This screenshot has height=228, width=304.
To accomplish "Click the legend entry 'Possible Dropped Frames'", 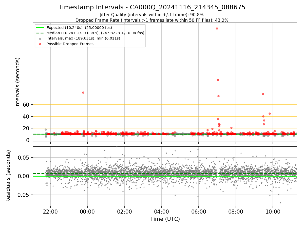I will (x=70, y=44).
